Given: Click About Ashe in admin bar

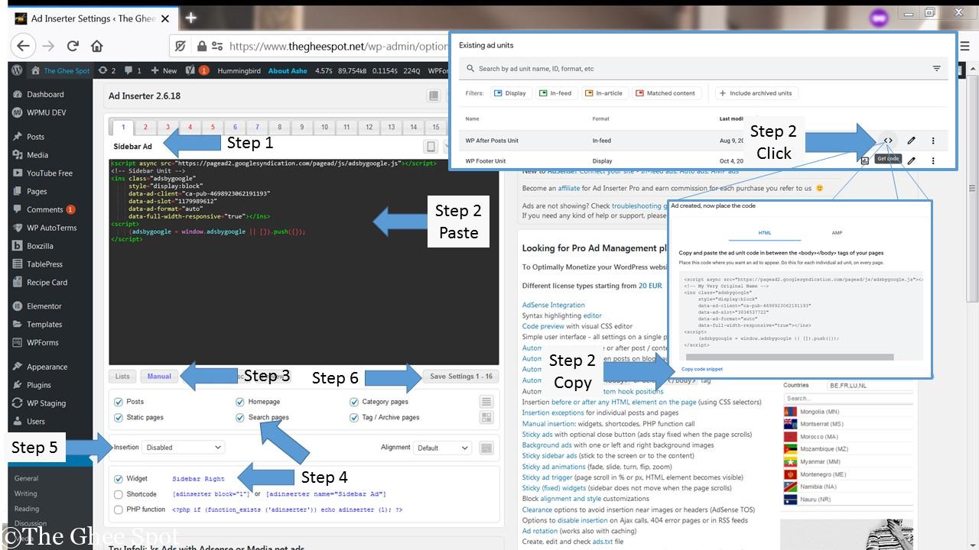Looking at the screenshot, I should 289,70.
